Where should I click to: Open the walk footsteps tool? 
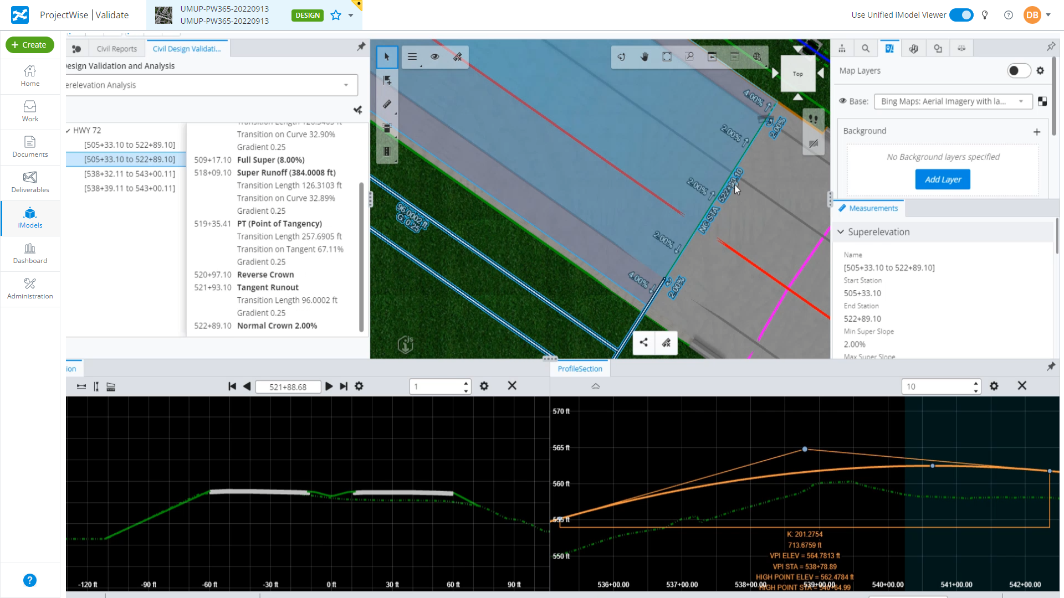[813, 118]
